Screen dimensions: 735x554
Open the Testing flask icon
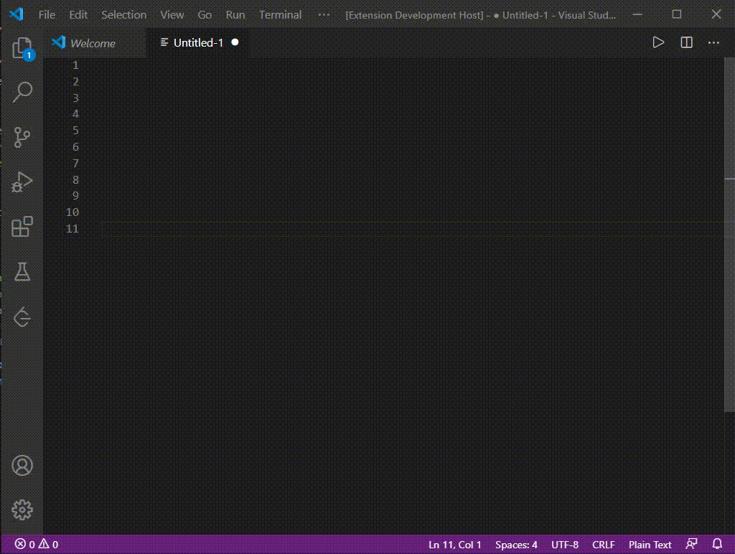22,271
